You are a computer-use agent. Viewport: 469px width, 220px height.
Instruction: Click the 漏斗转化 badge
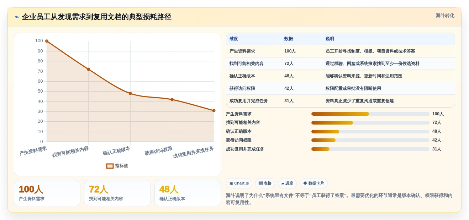click(x=445, y=16)
